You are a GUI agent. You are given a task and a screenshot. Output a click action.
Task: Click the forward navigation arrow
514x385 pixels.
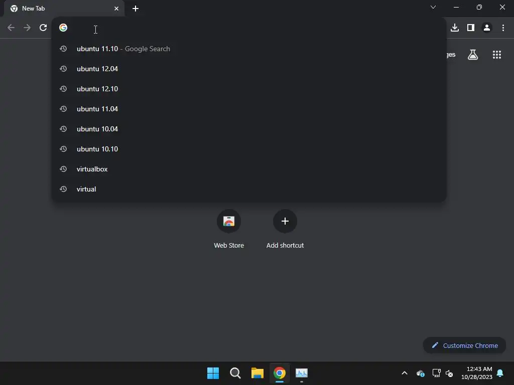click(x=27, y=28)
